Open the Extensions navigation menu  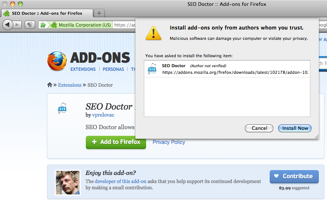(83, 69)
